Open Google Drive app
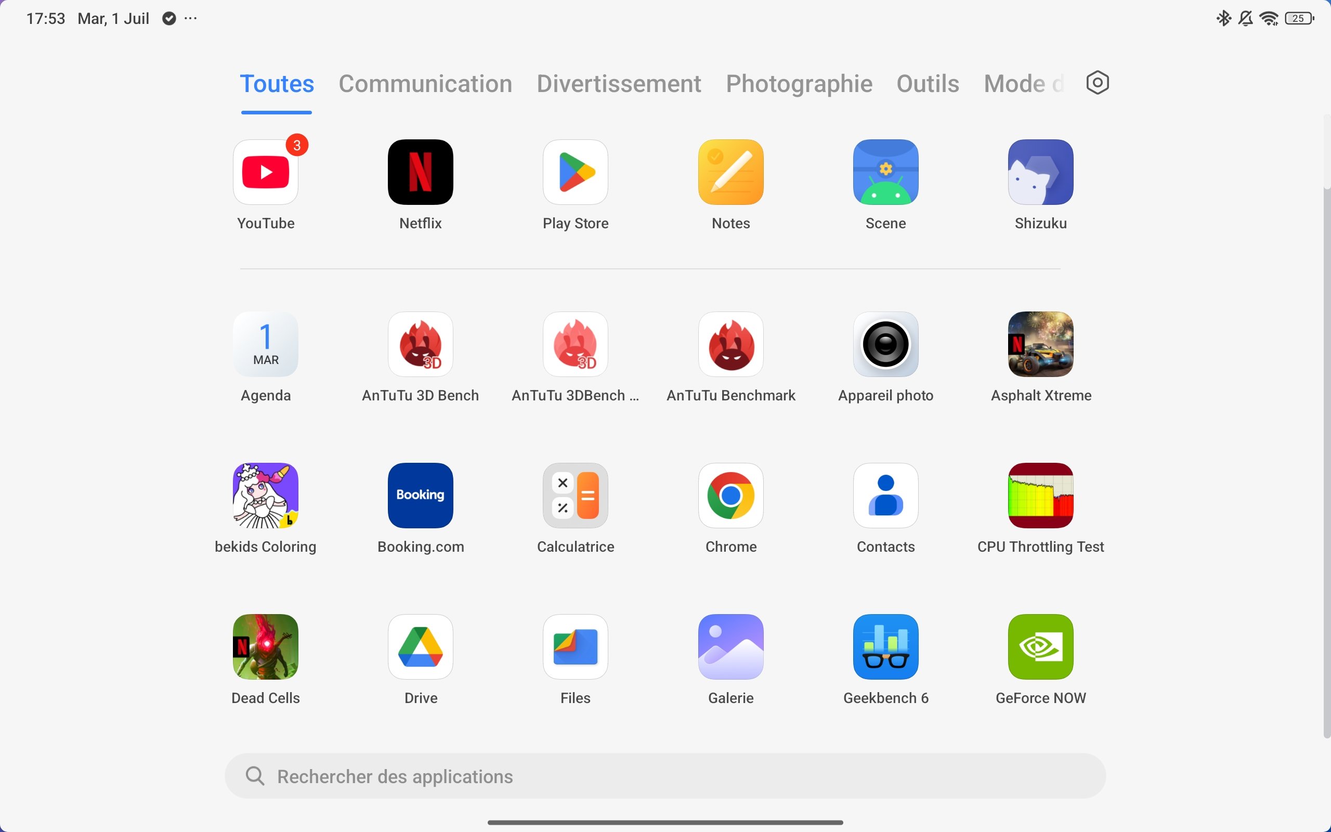The width and height of the screenshot is (1331, 832). 420,647
